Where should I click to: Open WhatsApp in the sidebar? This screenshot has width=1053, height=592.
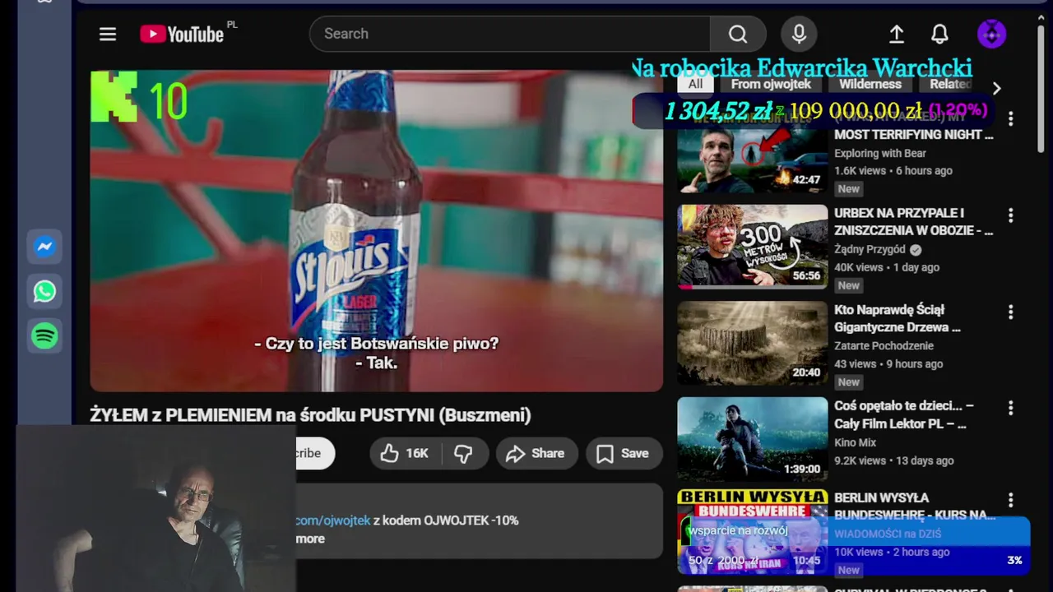[x=44, y=291]
